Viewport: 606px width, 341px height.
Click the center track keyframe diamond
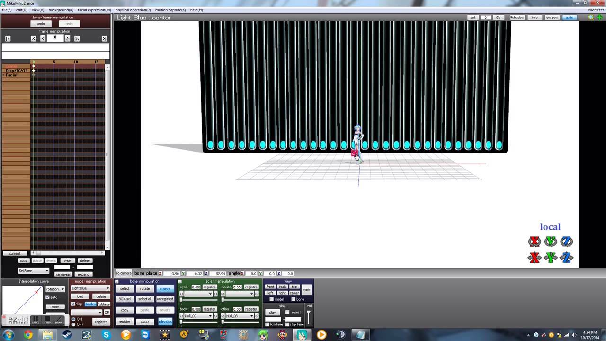34,66
